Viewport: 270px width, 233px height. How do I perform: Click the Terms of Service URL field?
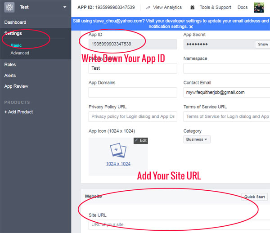[x=227, y=116]
